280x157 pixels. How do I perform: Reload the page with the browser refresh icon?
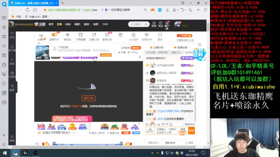(x=28, y=10)
